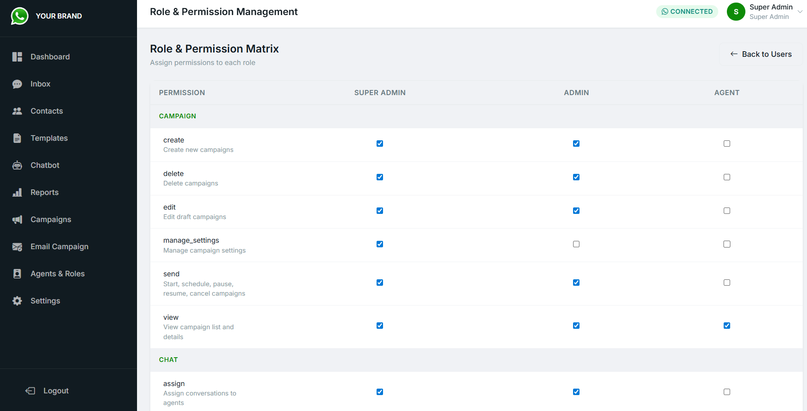Enable Agent for campaign send

(x=727, y=282)
